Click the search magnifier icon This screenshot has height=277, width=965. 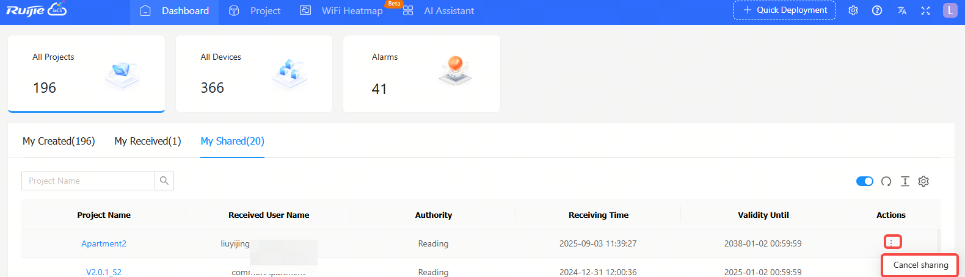pyautogui.click(x=164, y=181)
